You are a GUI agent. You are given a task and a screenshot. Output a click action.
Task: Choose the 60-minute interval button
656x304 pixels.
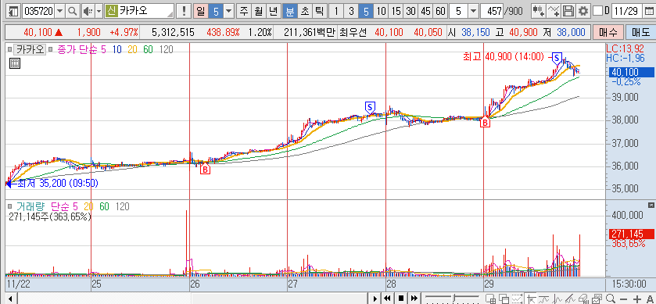point(440,11)
